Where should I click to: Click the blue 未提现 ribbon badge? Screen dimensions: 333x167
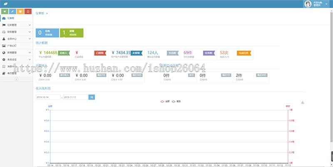coord(137,53)
